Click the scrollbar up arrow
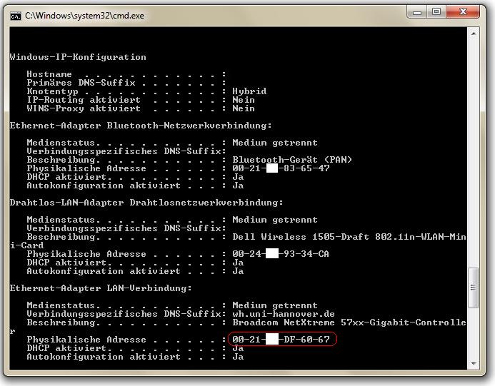The width and height of the screenshot is (495, 386). [x=474, y=33]
